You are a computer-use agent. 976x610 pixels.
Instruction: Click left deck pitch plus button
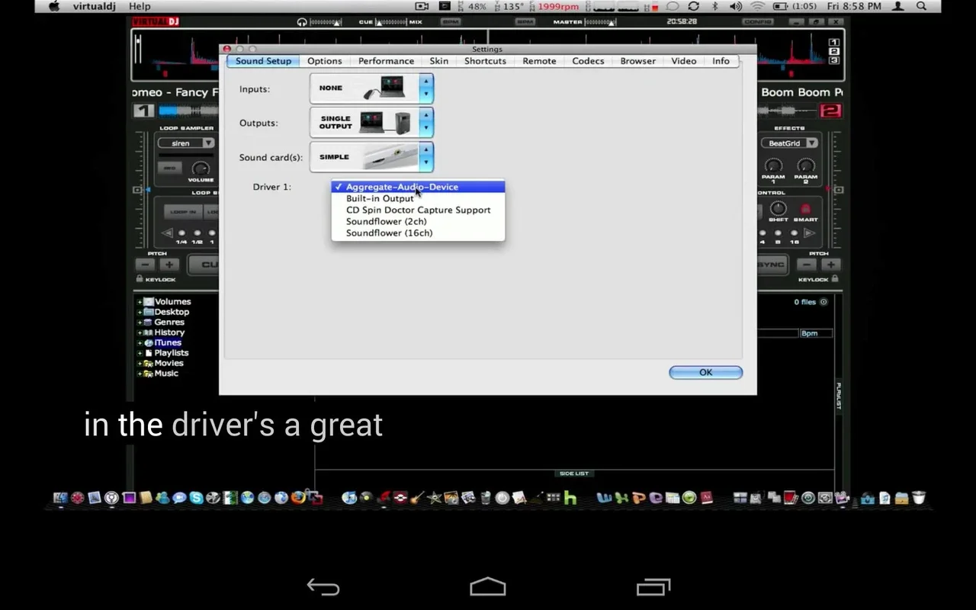pos(169,265)
